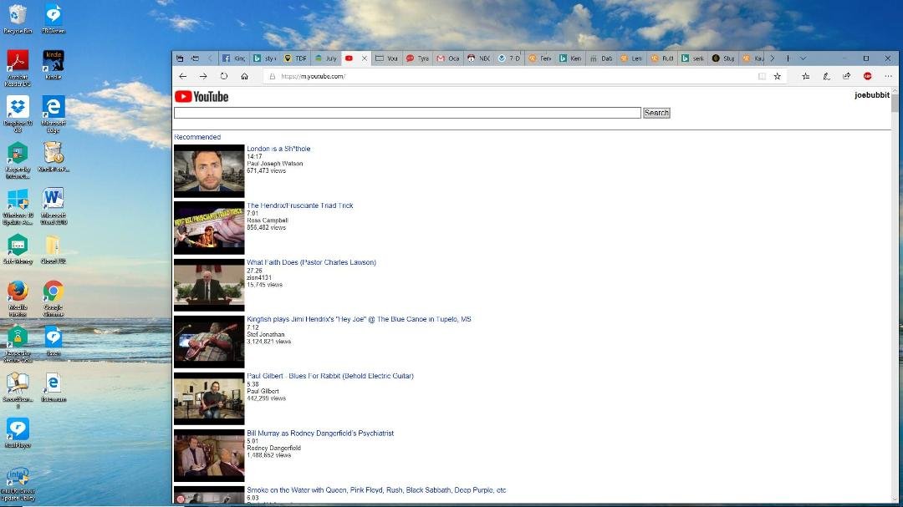Image resolution: width=903 pixels, height=507 pixels.
Task: Open 'Smoke on the Water with Queen' link
Action: (x=376, y=490)
